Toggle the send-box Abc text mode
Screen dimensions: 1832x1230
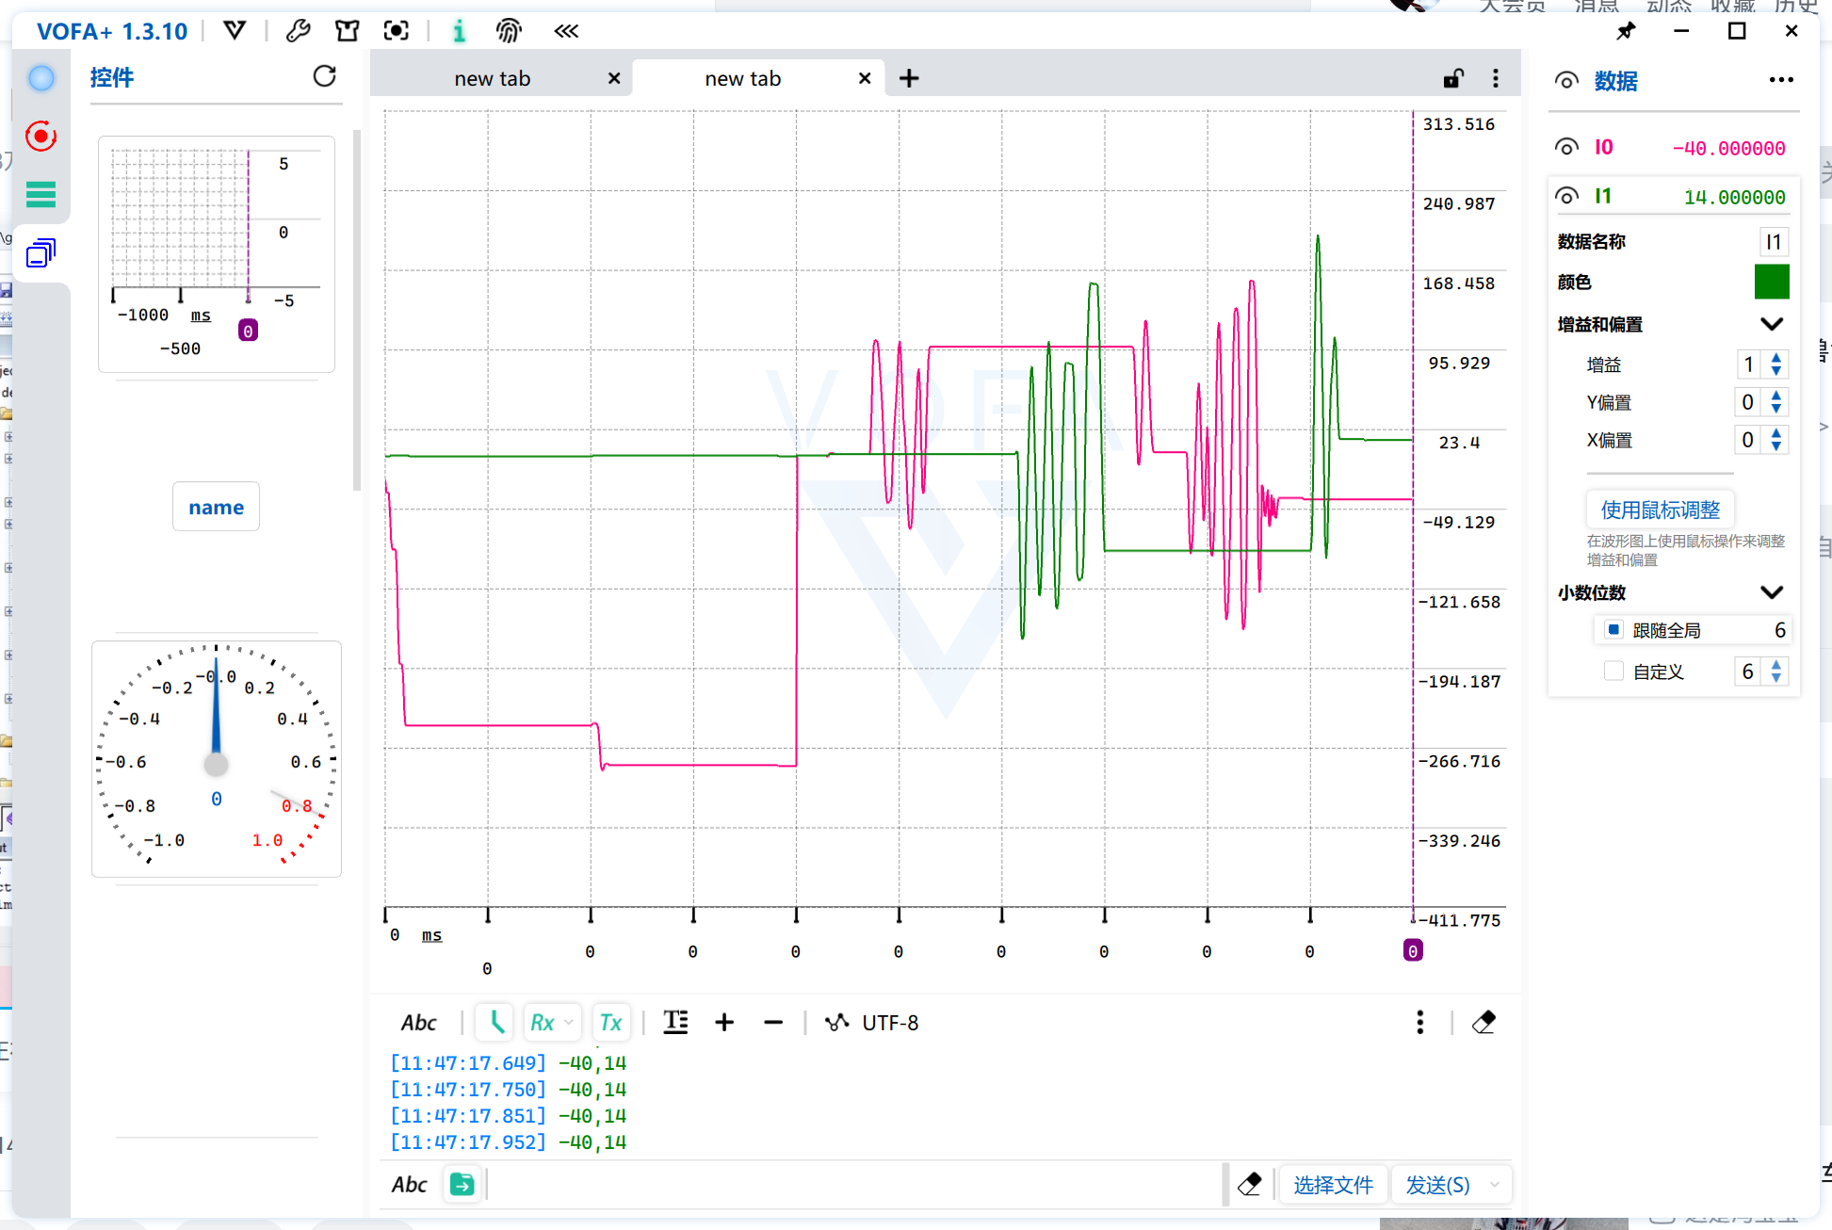pyautogui.click(x=409, y=1184)
